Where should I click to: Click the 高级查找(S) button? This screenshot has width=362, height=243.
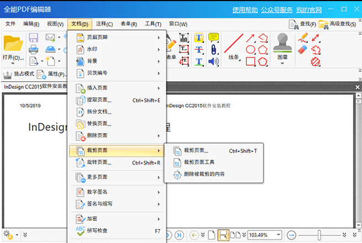[337, 24]
